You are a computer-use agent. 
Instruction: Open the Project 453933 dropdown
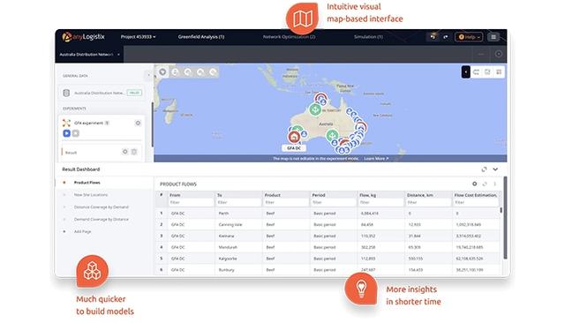point(138,37)
